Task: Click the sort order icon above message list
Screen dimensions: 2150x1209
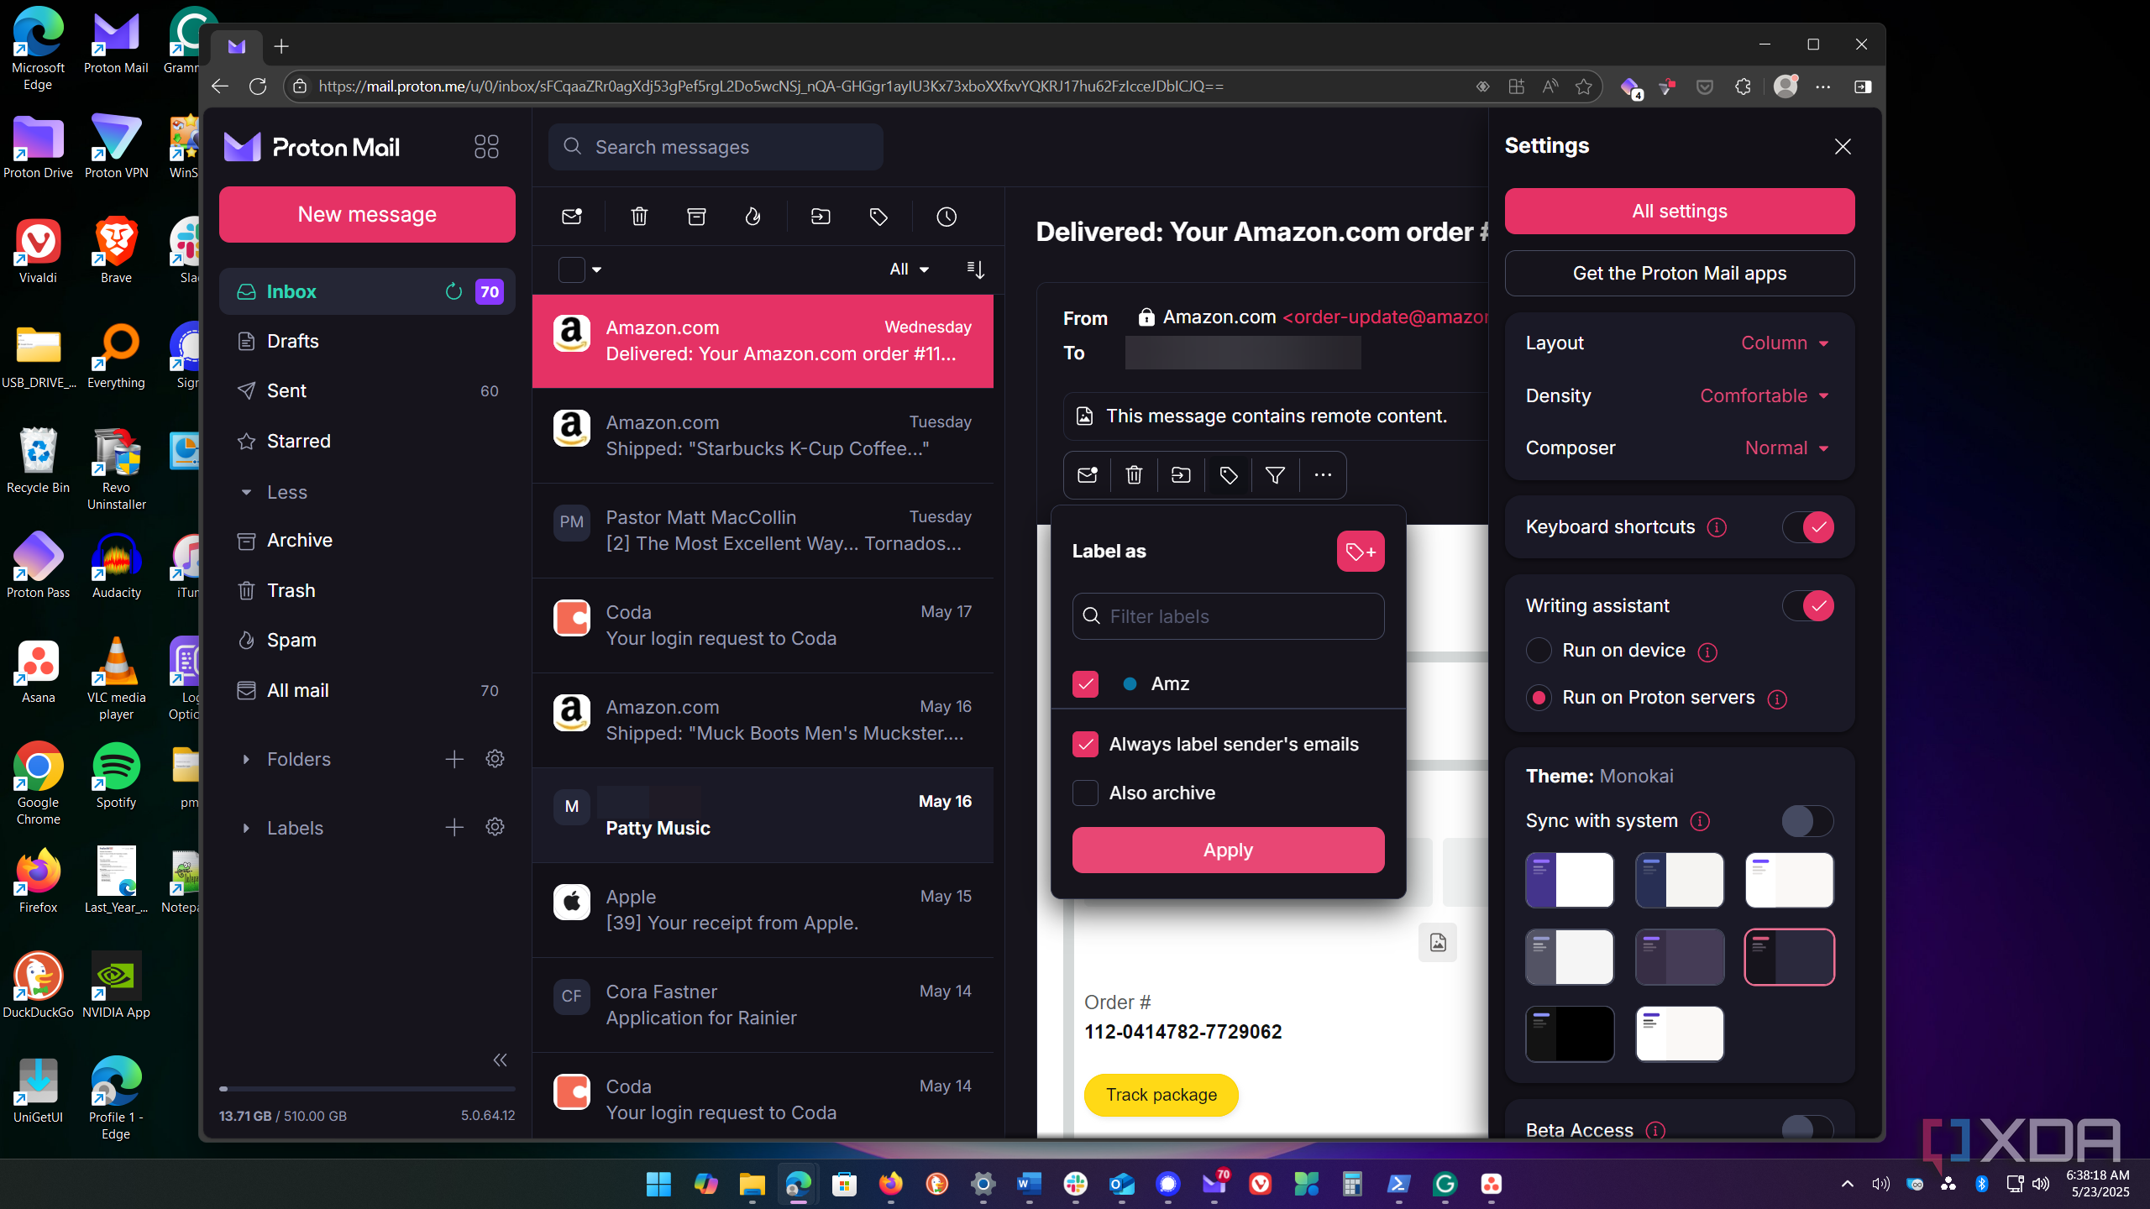Action: (x=975, y=269)
